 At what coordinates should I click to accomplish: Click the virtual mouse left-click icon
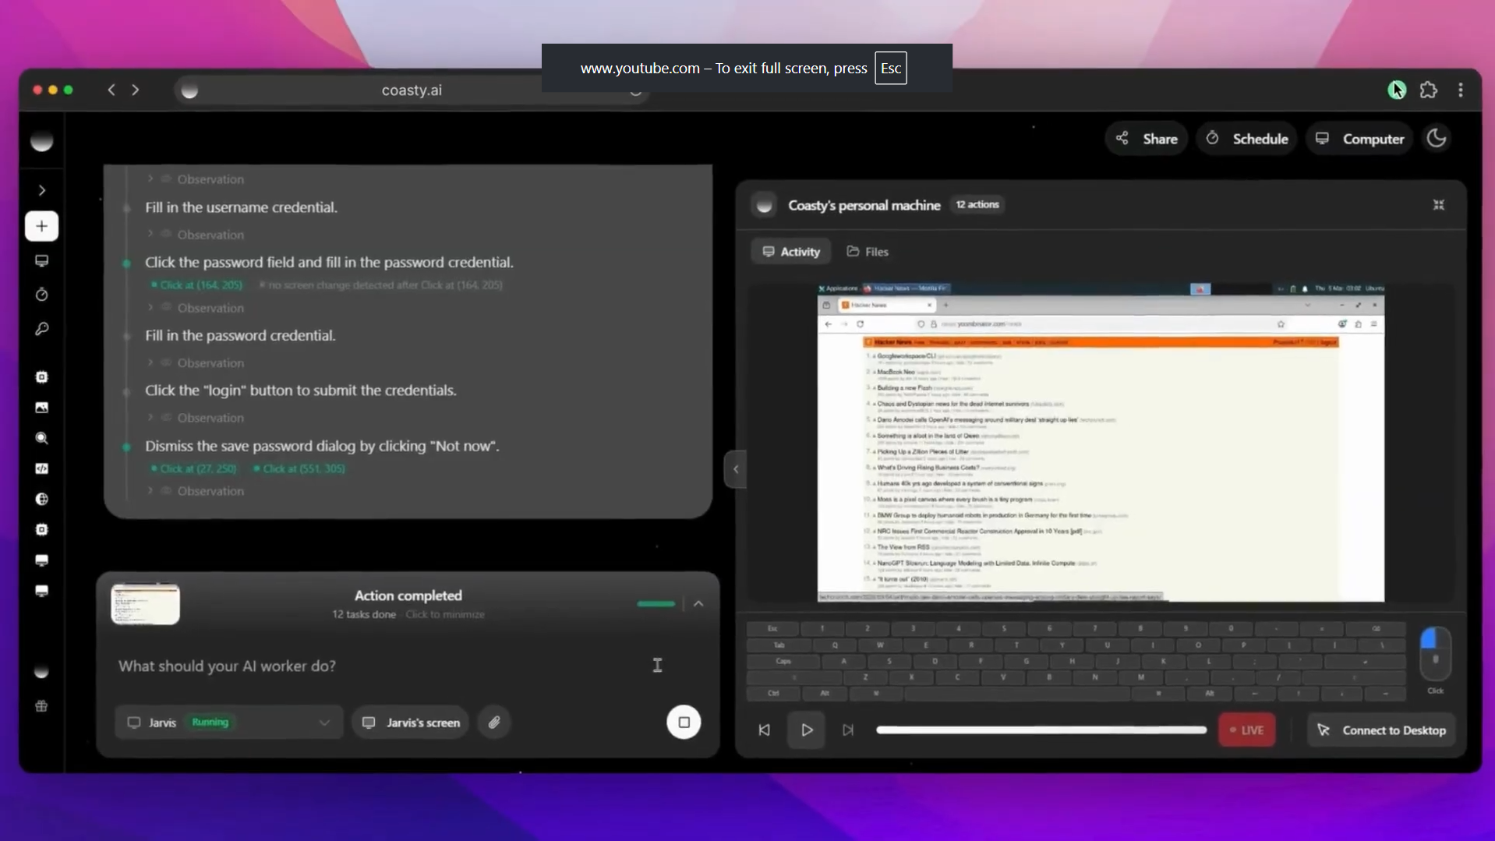click(1428, 639)
